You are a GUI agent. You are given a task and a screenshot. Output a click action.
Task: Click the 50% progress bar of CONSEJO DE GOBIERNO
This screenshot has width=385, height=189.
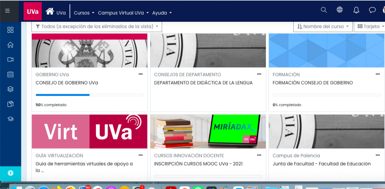tap(89, 95)
